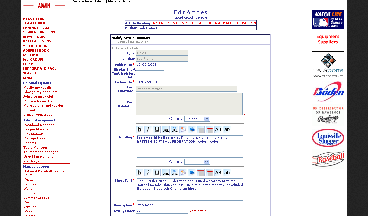368x216 pixels.
Task: Open the Web Page Editor link
Action: click(37, 161)
